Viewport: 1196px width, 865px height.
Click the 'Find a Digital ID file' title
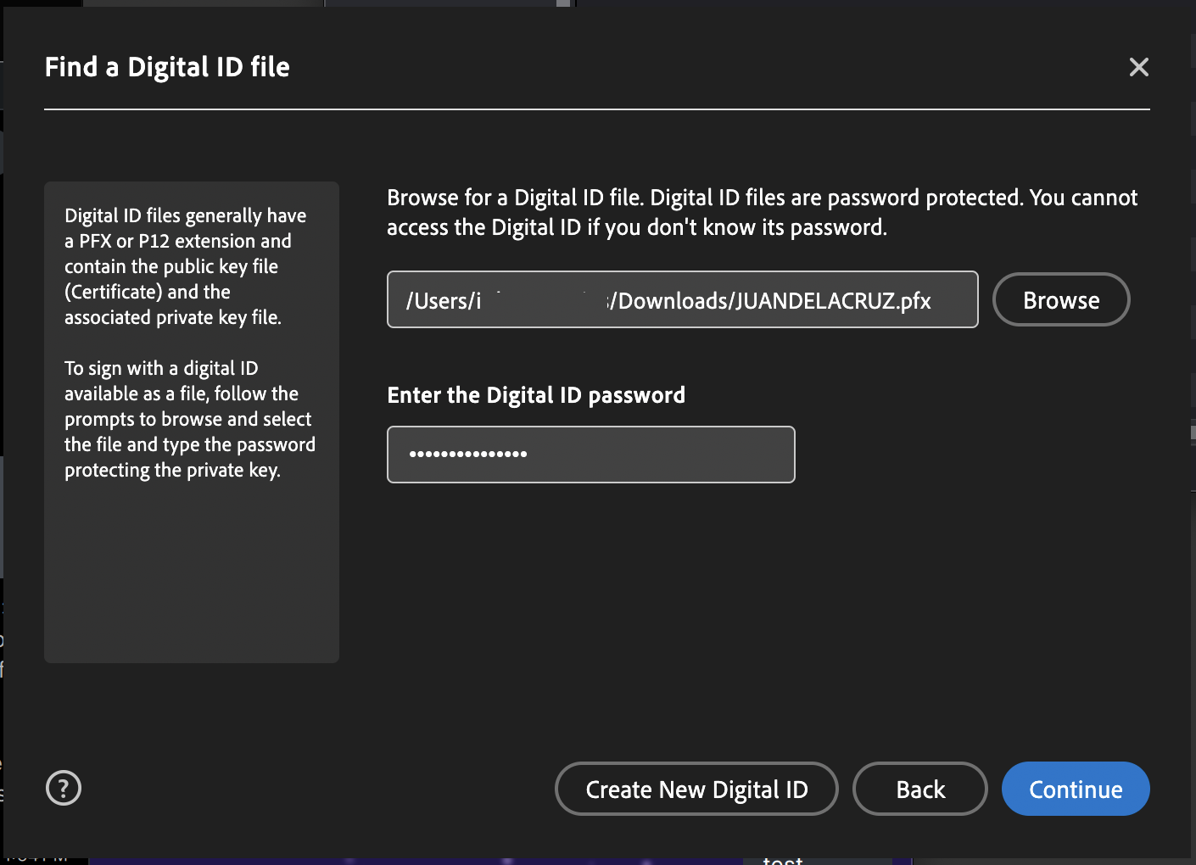pos(167,67)
